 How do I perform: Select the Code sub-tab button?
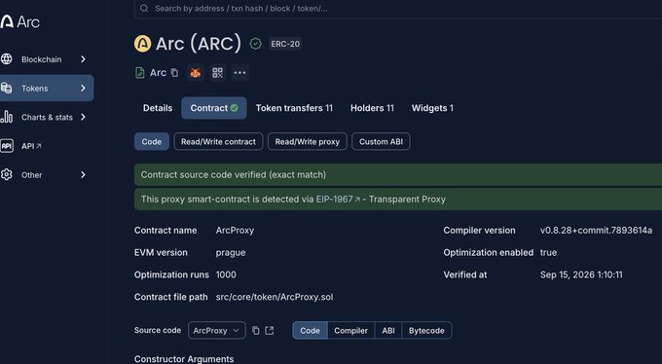[x=152, y=142]
